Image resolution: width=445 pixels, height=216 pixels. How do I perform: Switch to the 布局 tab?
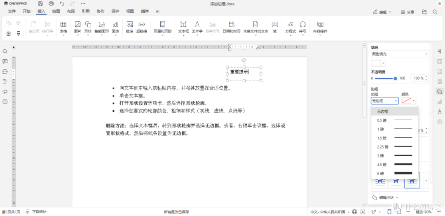[71, 12]
